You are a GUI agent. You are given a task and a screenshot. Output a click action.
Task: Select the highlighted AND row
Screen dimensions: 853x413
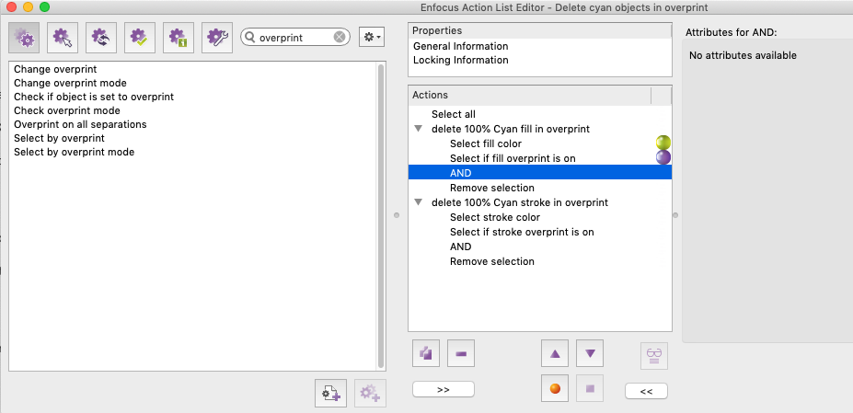(539, 173)
